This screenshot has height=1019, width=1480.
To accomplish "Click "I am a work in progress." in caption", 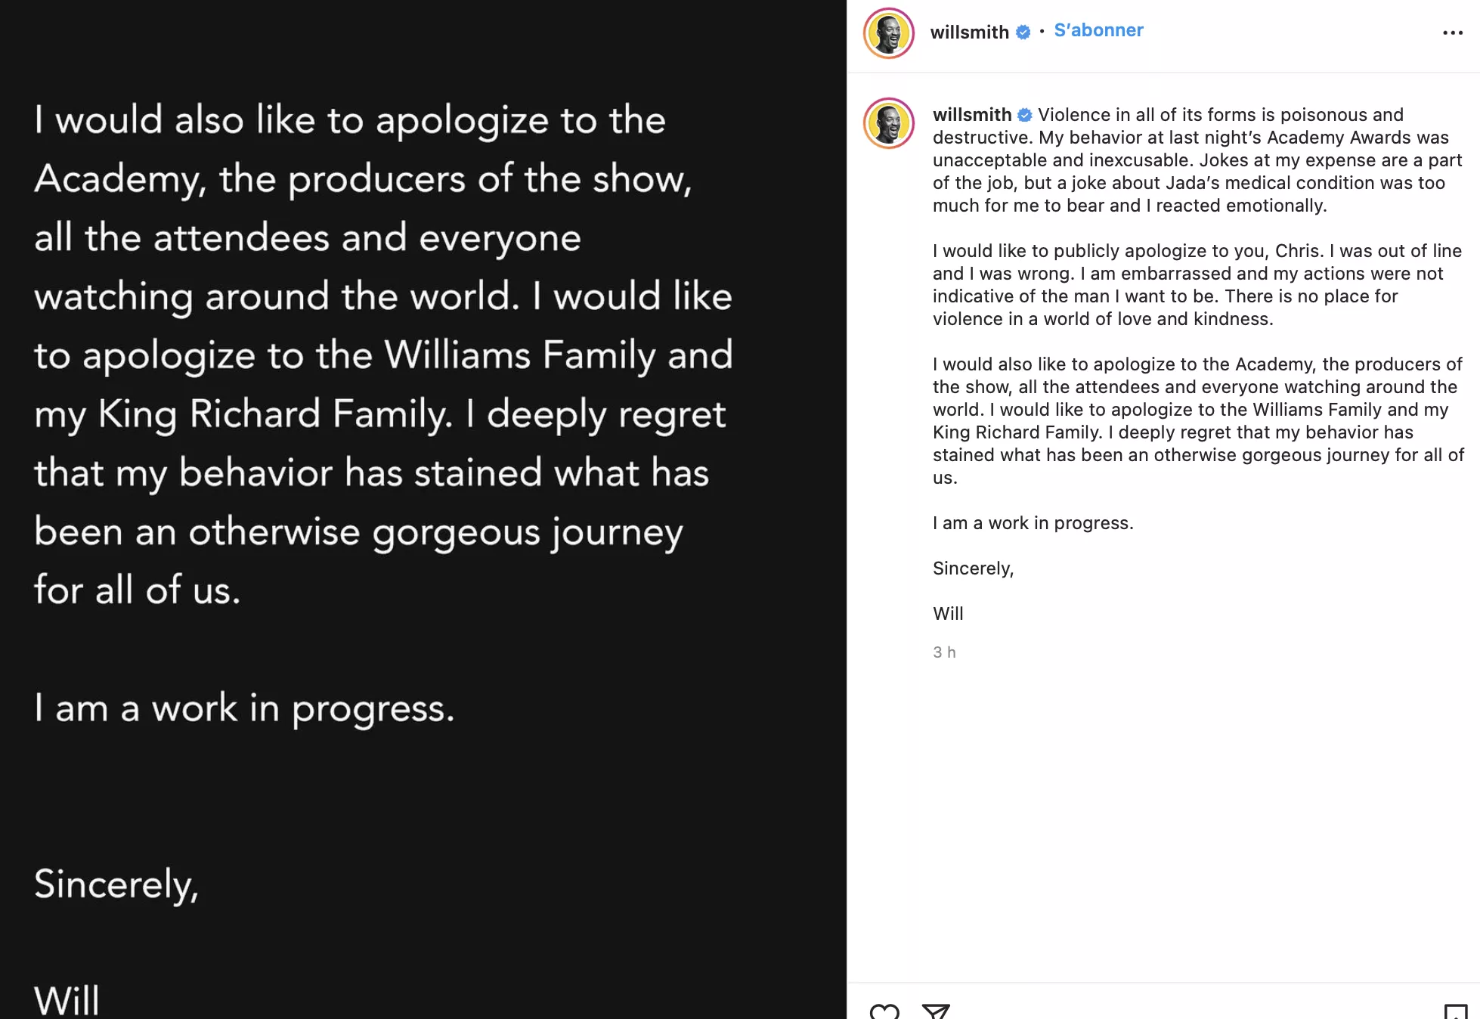I will [1033, 523].
